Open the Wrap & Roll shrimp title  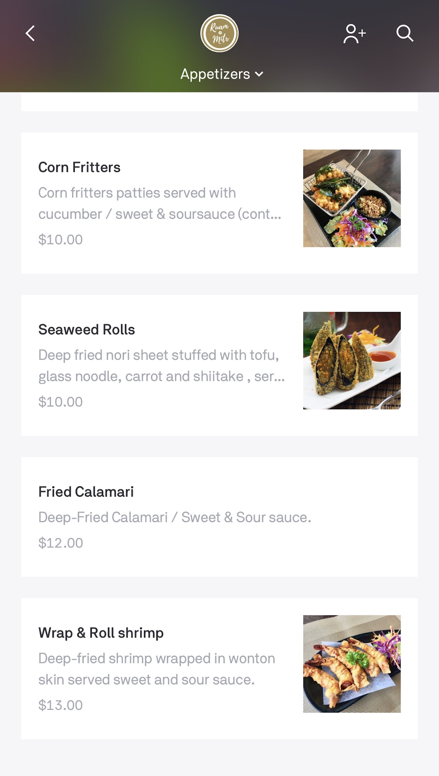pyautogui.click(x=101, y=633)
